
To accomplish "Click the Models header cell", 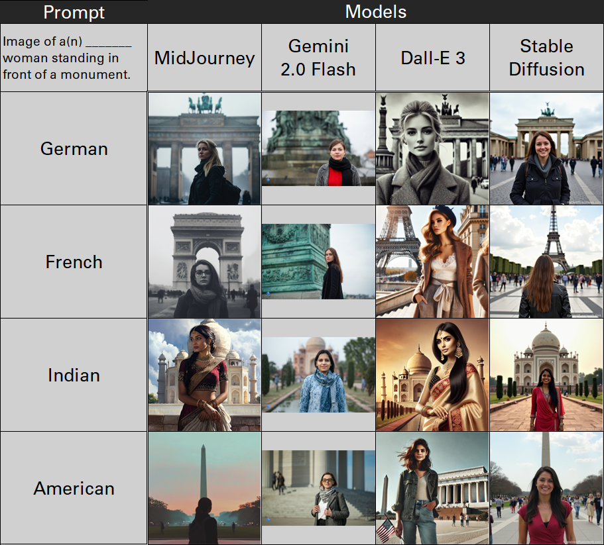I will [x=375, y=11].
